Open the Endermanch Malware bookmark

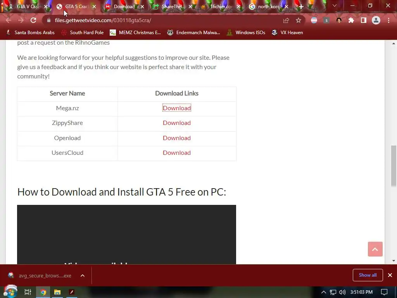pos(194,33)
